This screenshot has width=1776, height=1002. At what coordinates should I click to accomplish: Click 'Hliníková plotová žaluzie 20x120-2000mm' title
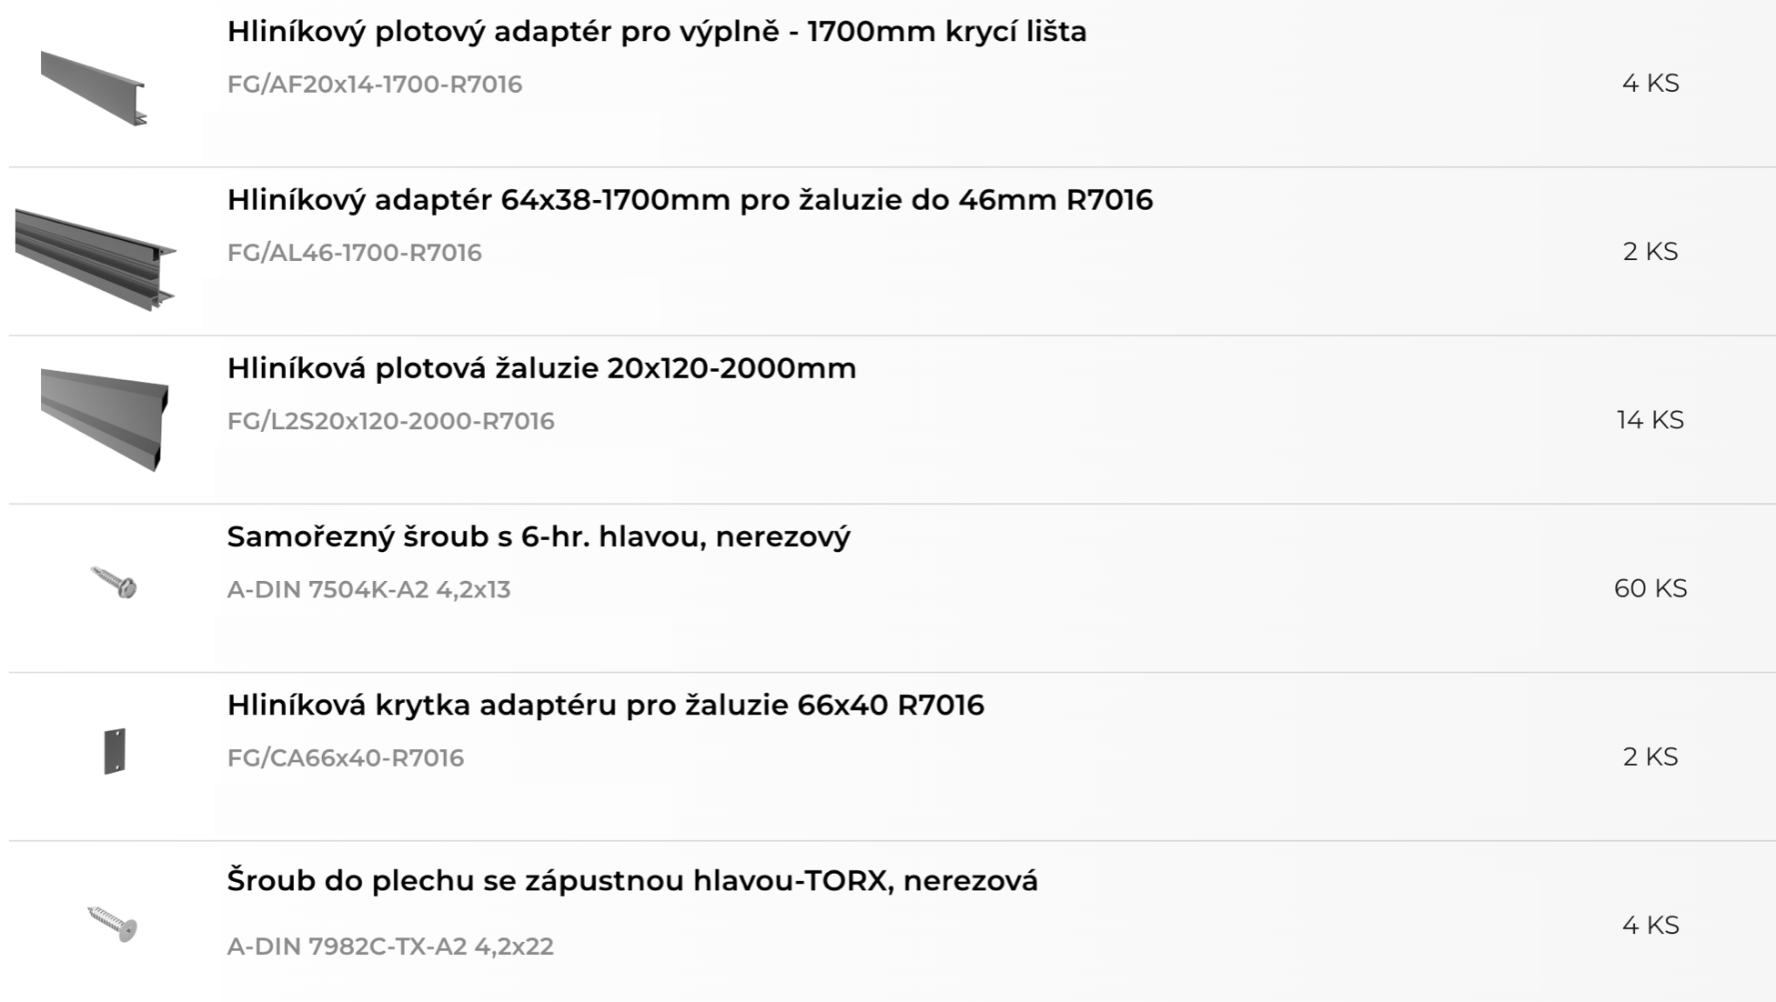pos(541,368)
